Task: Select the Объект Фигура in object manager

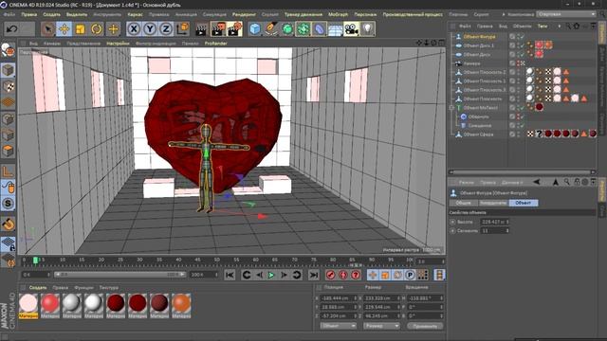Action: tap(479, 37)
